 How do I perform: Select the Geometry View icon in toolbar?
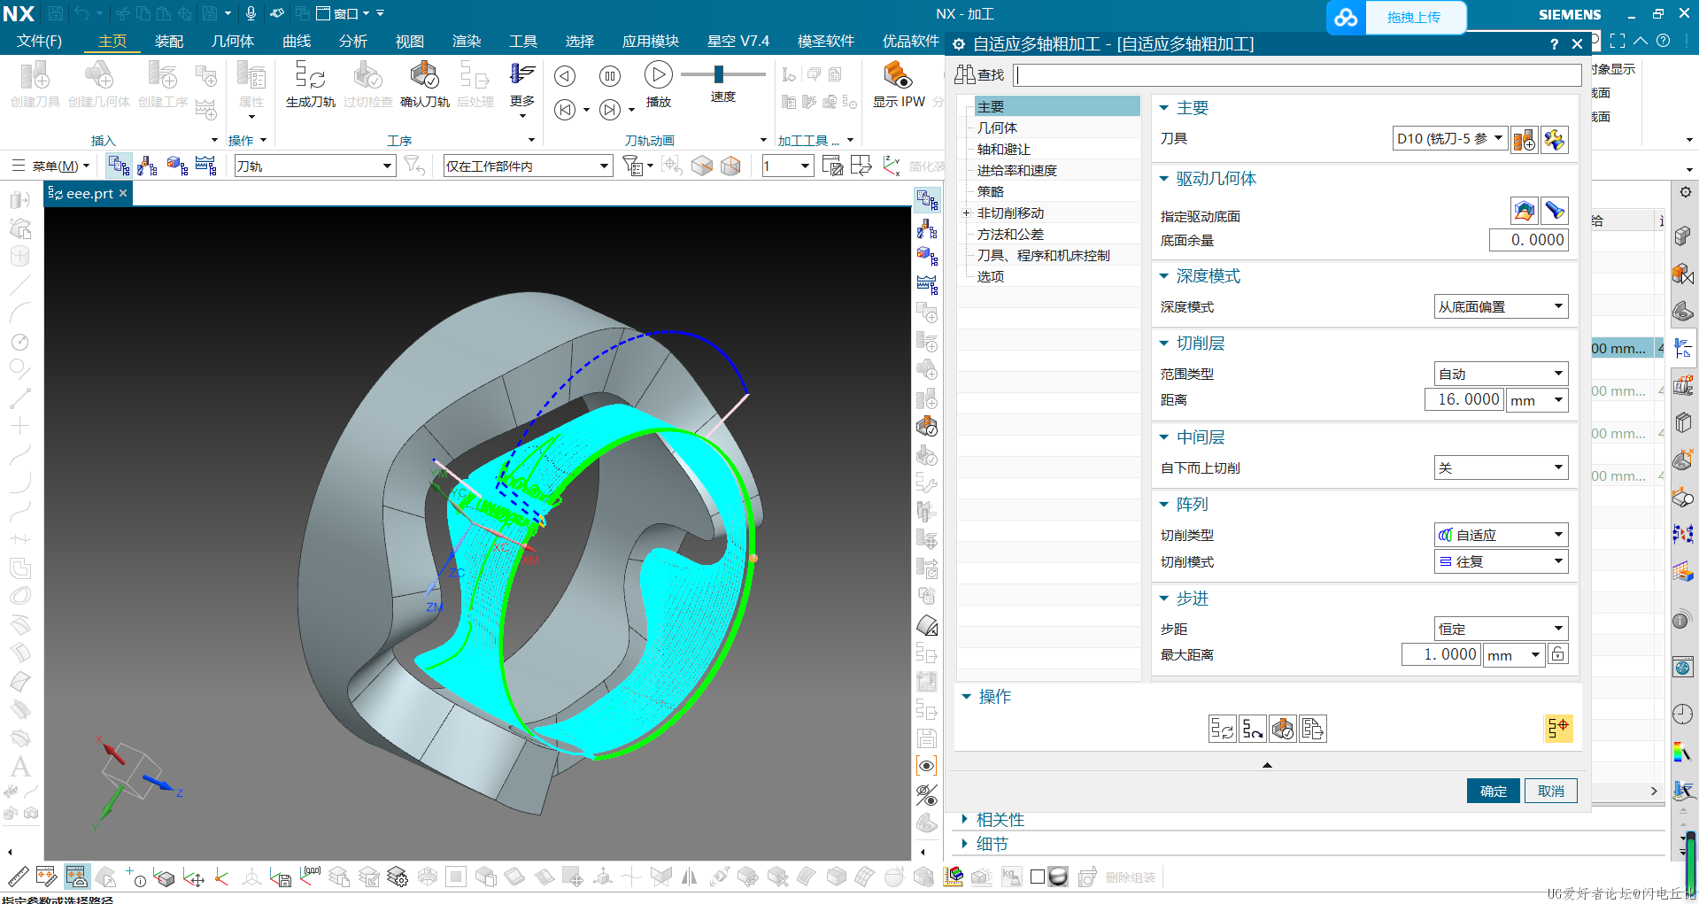177,166
